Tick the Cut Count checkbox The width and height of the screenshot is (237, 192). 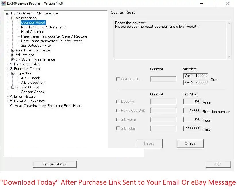click(x=118, y=79)
